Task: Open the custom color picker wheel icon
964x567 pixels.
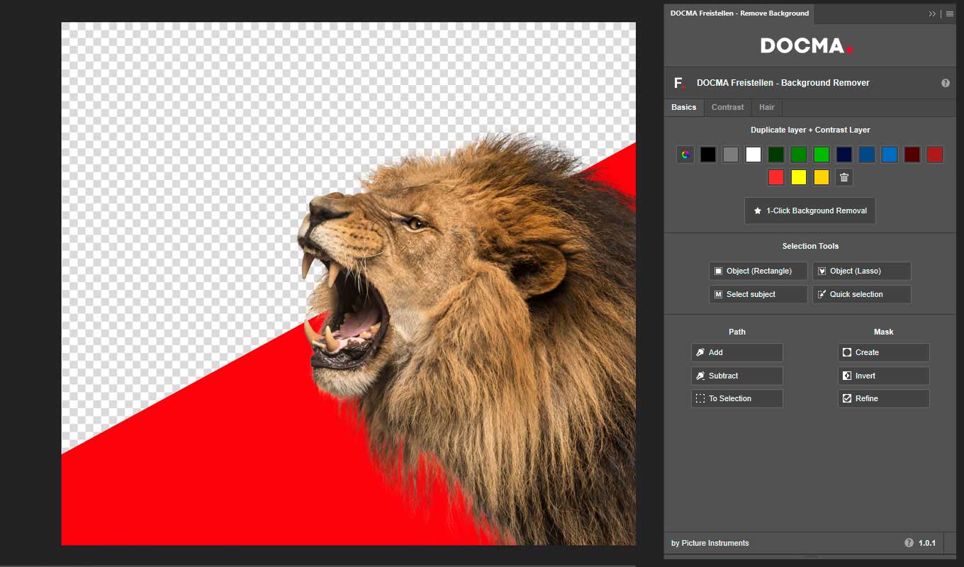Action: pos(685,155)
